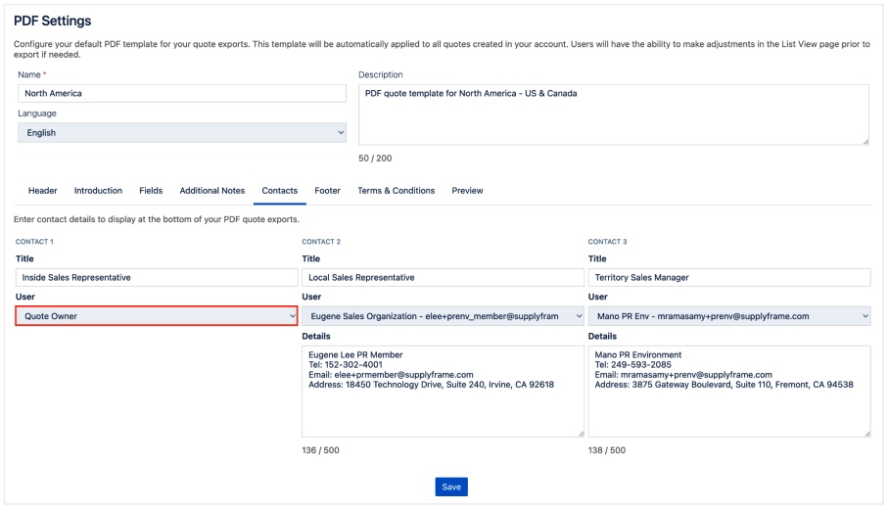Open the Language dropdown set to English
This screenshot has height=510, width=888.
(x=182, y=132)
